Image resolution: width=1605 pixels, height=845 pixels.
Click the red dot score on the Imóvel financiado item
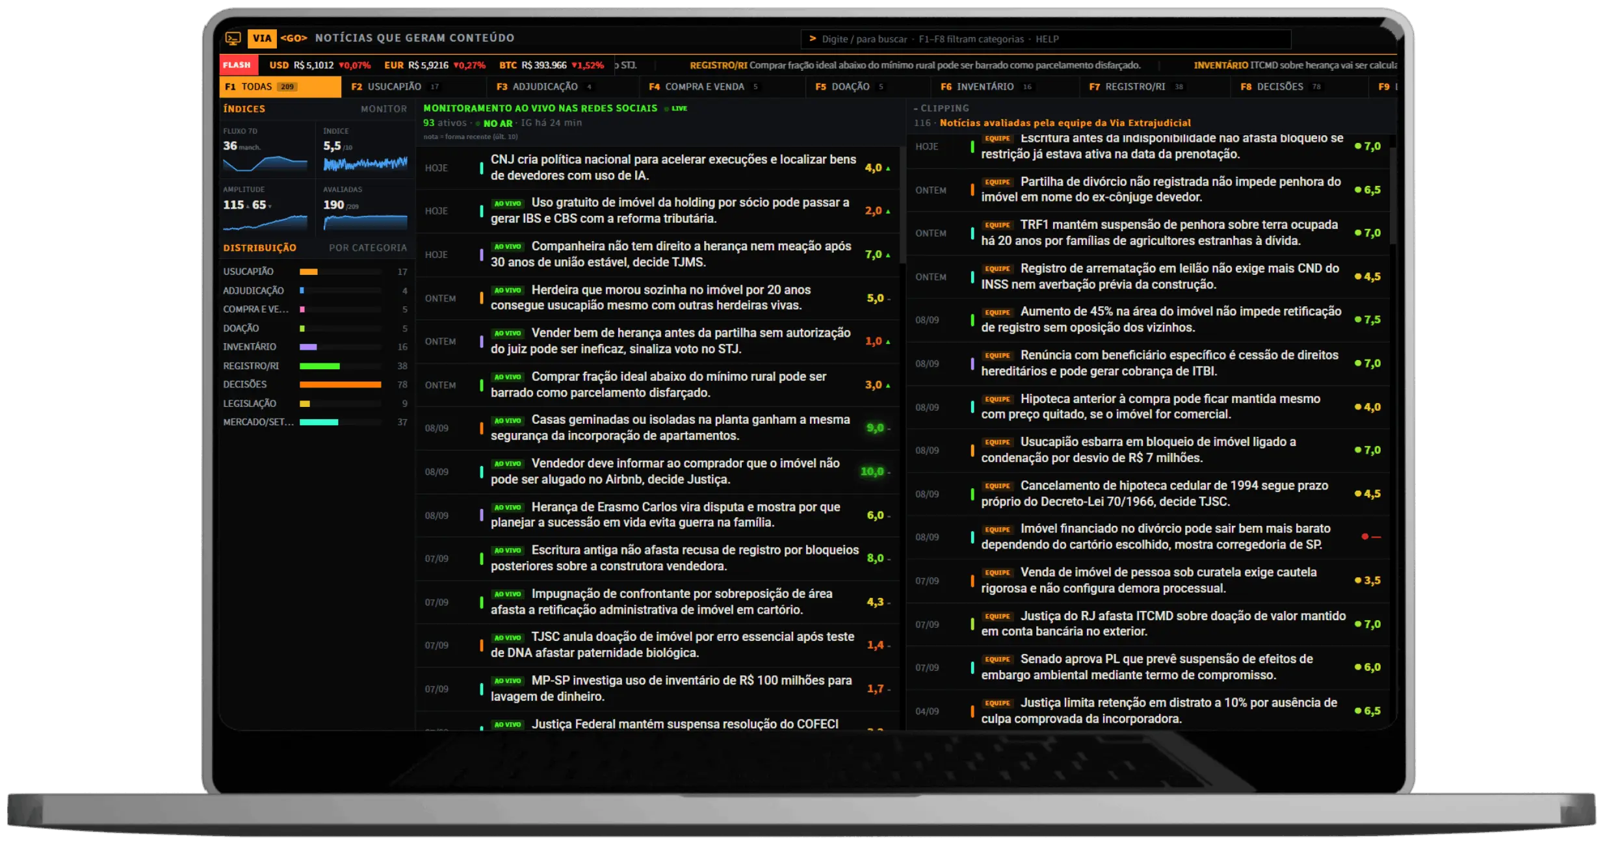1371,537
